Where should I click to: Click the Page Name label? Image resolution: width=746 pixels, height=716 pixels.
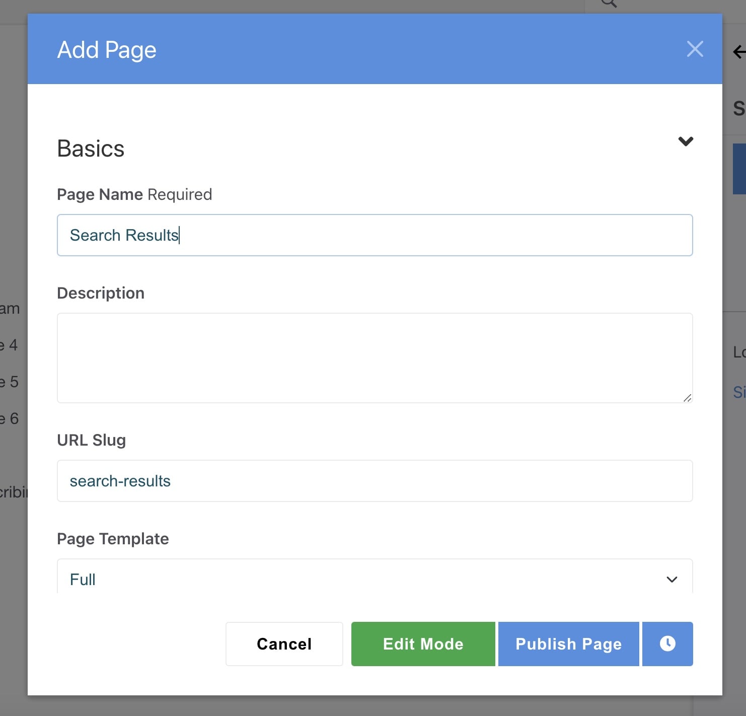tap(100, 194)
